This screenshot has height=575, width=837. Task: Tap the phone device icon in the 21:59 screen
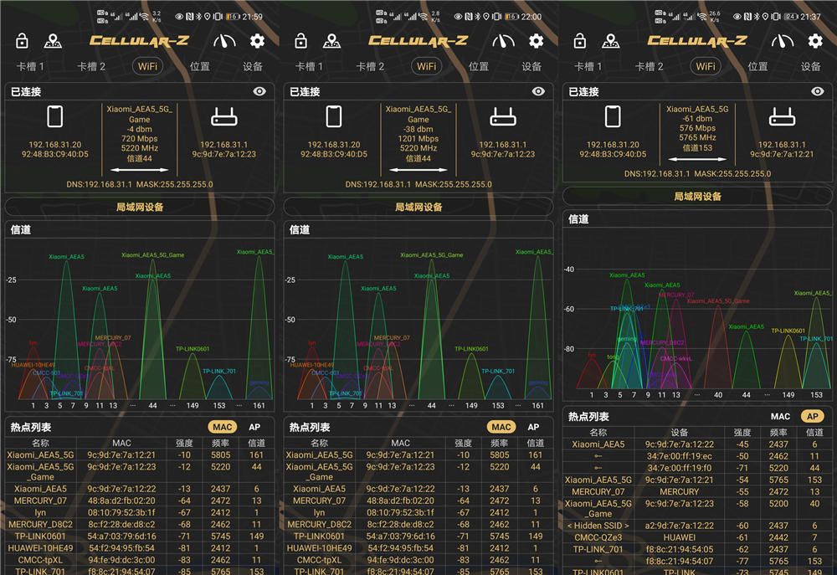55,116
